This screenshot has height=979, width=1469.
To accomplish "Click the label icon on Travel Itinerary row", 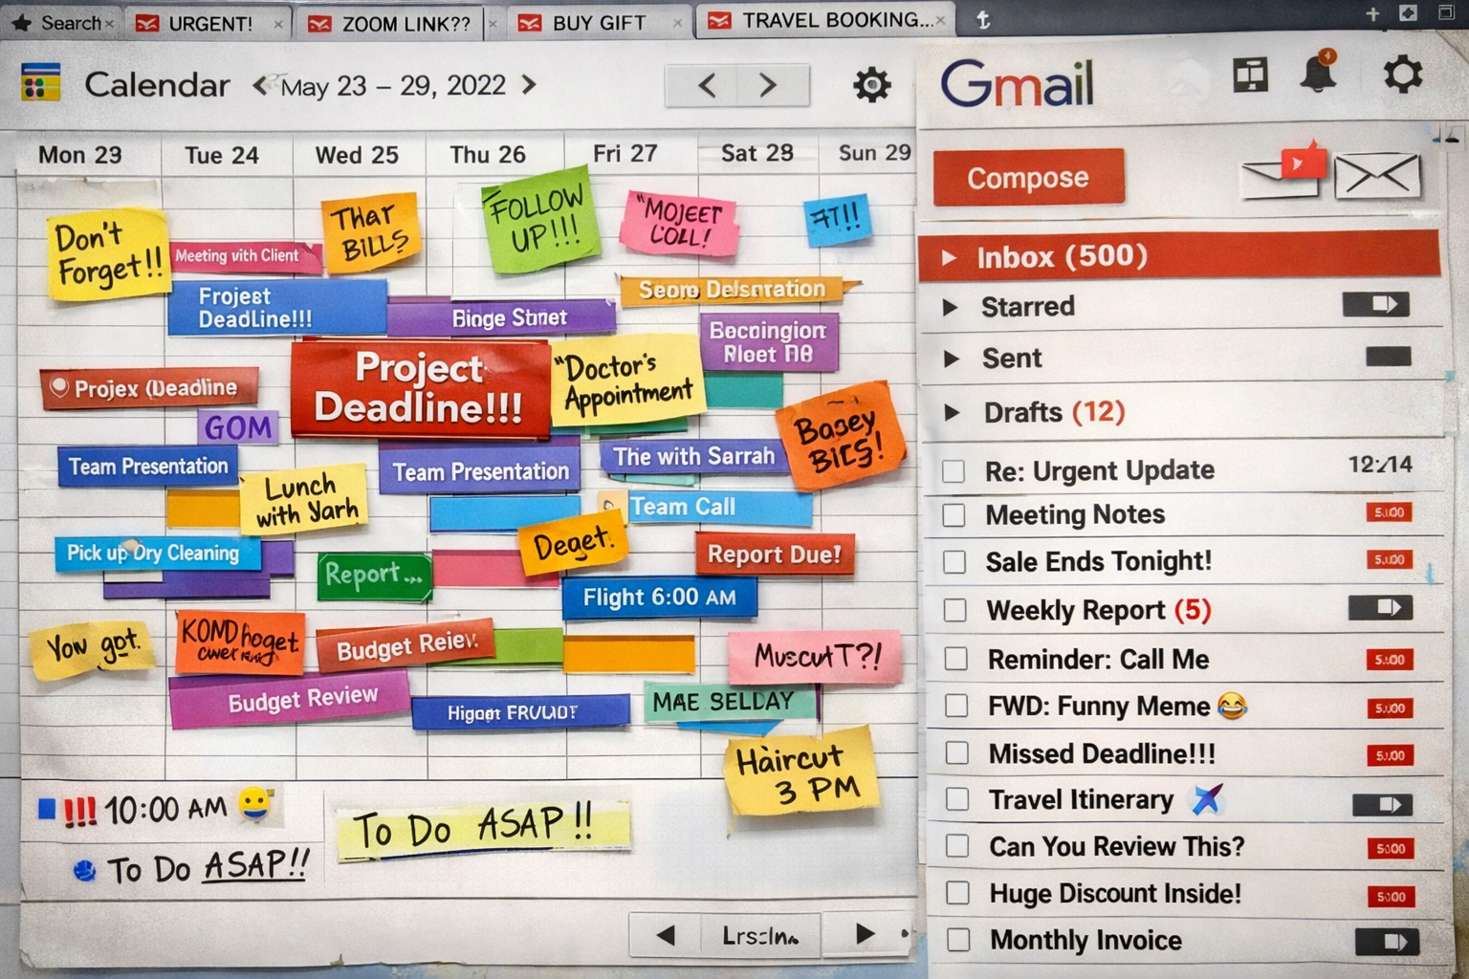I will click(1383, 805).
